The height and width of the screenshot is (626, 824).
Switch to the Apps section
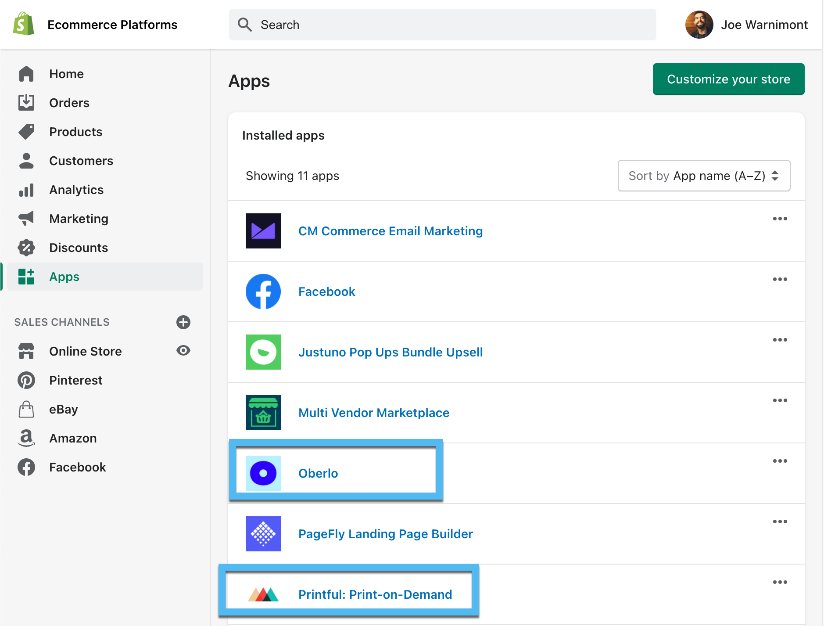point(64,277)
